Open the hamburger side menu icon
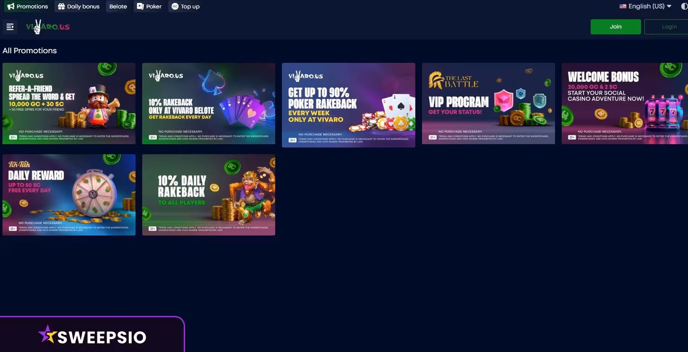The image size is (688, 352). 10,27
